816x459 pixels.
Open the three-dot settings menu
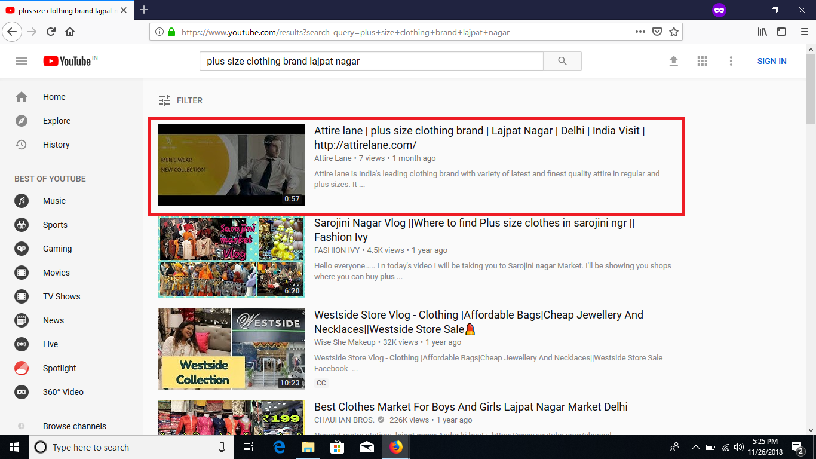[731, 61]
